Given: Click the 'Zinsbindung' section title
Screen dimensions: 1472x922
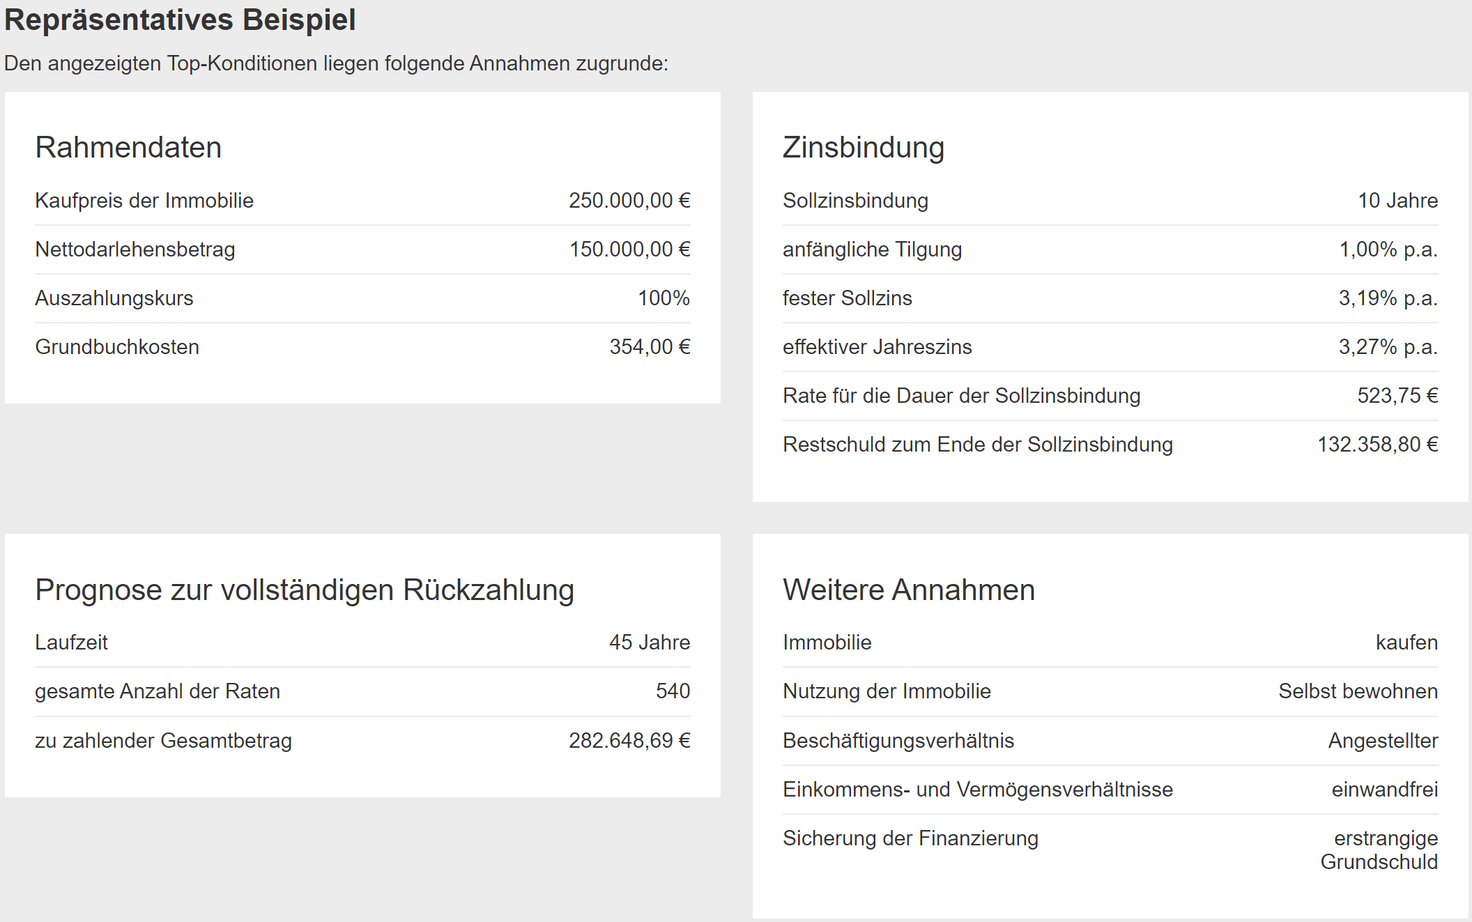Looking at the screenshot, I should pyautogui.click(x=864, y=148).
